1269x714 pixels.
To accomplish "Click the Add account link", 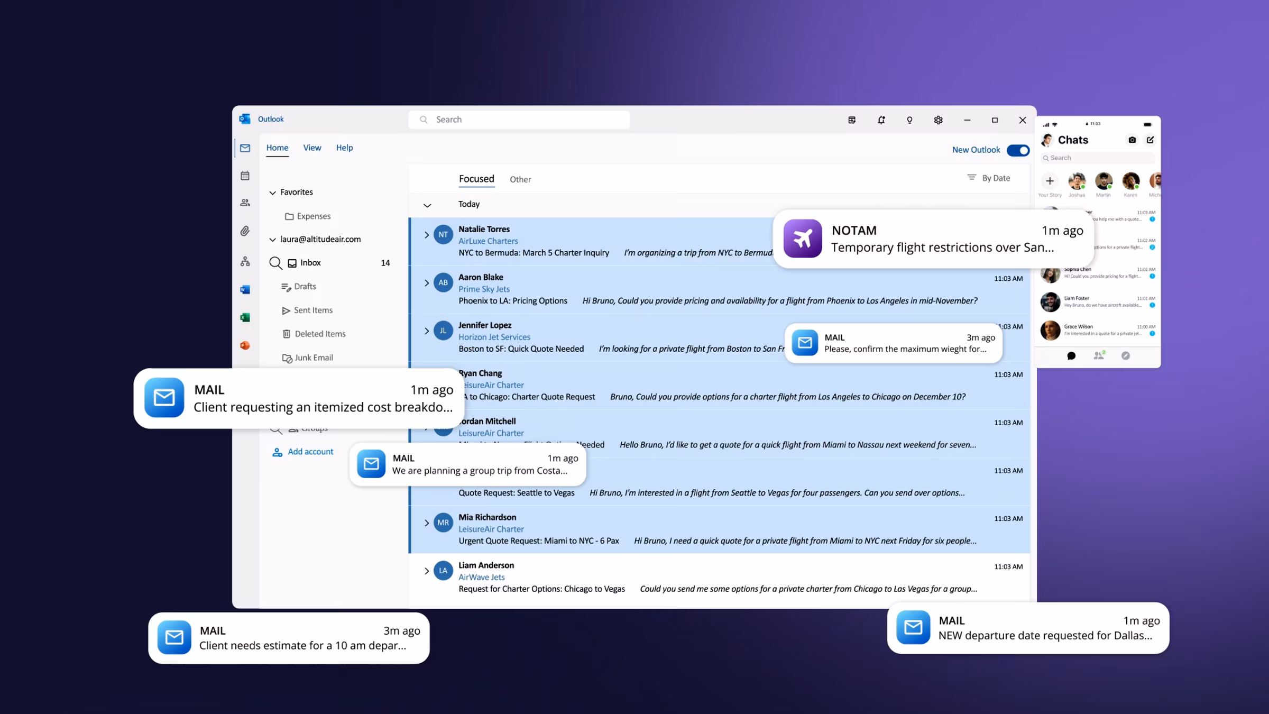I will click(x=303, y=452).
